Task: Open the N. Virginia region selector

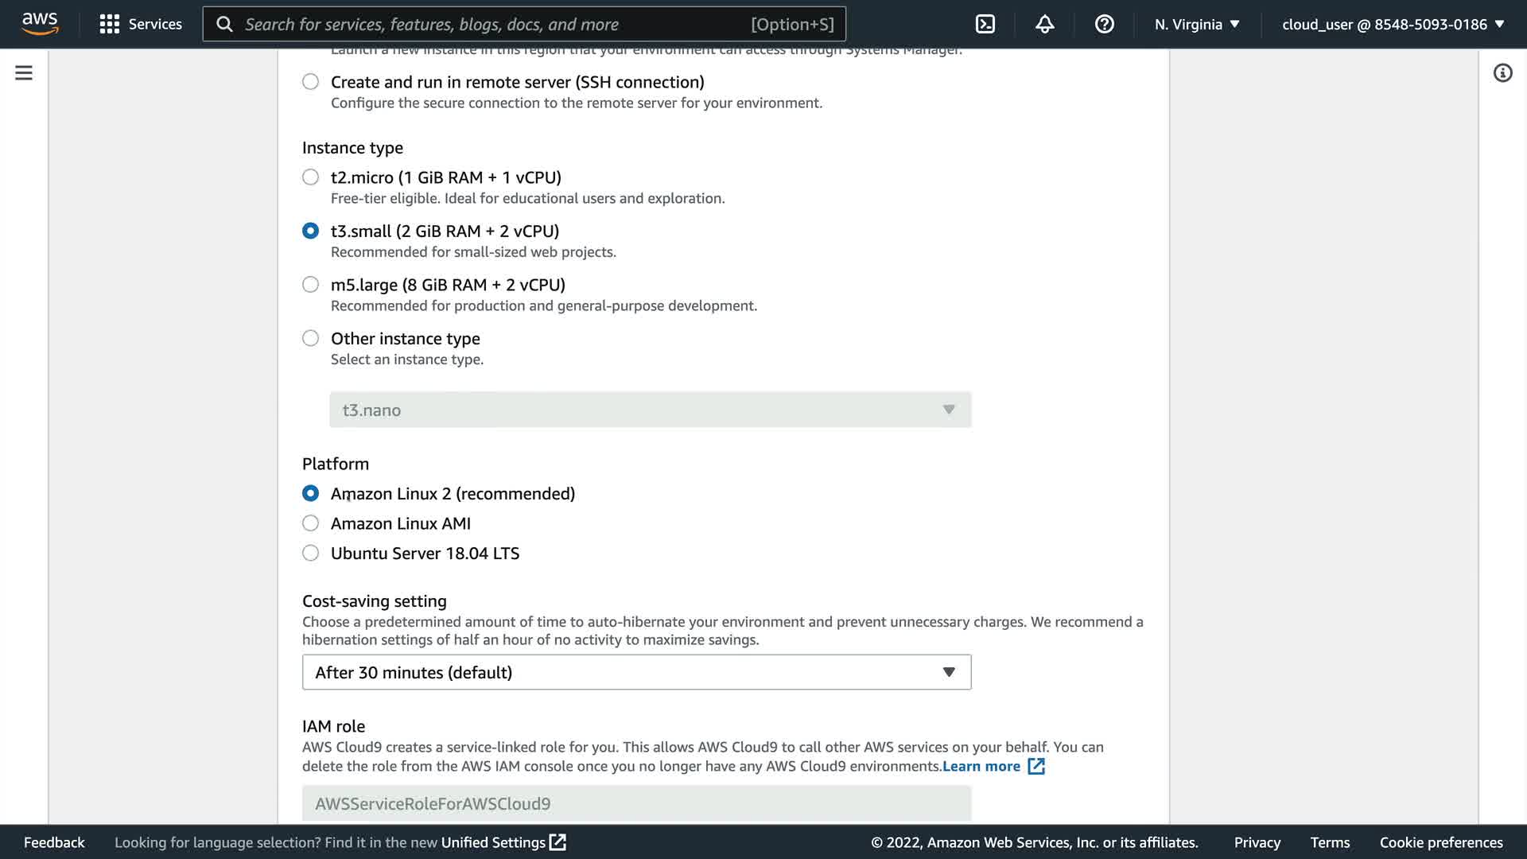Action: (1197, 24)
